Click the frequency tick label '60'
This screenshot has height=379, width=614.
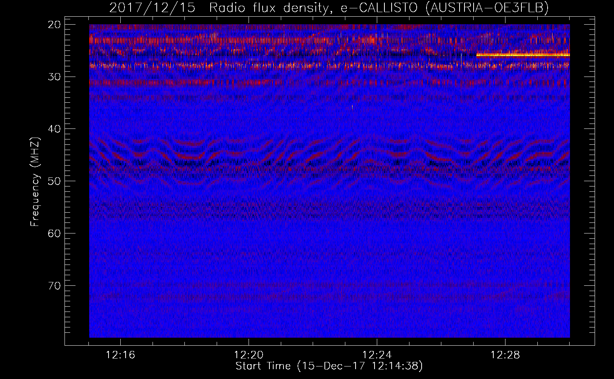pyautogui.click(x=55, y=233)
